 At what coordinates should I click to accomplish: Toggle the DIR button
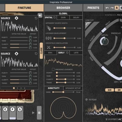point(109,90)
